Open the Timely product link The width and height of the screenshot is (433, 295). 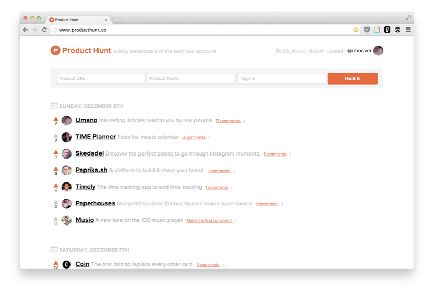point(86,187)
